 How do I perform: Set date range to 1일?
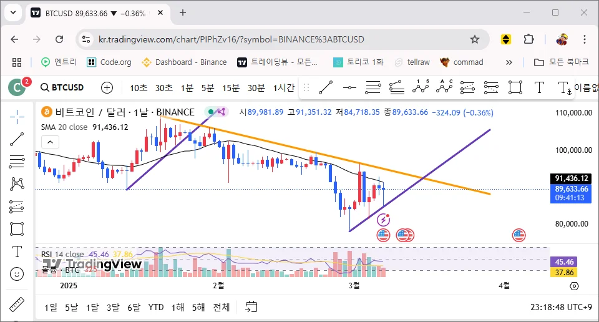[51, 308]
